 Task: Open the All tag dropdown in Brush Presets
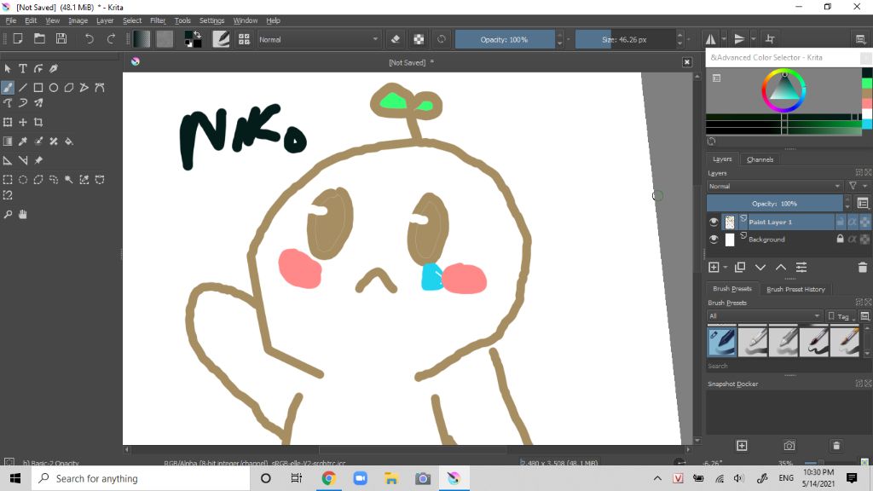(x=764, y=315)
